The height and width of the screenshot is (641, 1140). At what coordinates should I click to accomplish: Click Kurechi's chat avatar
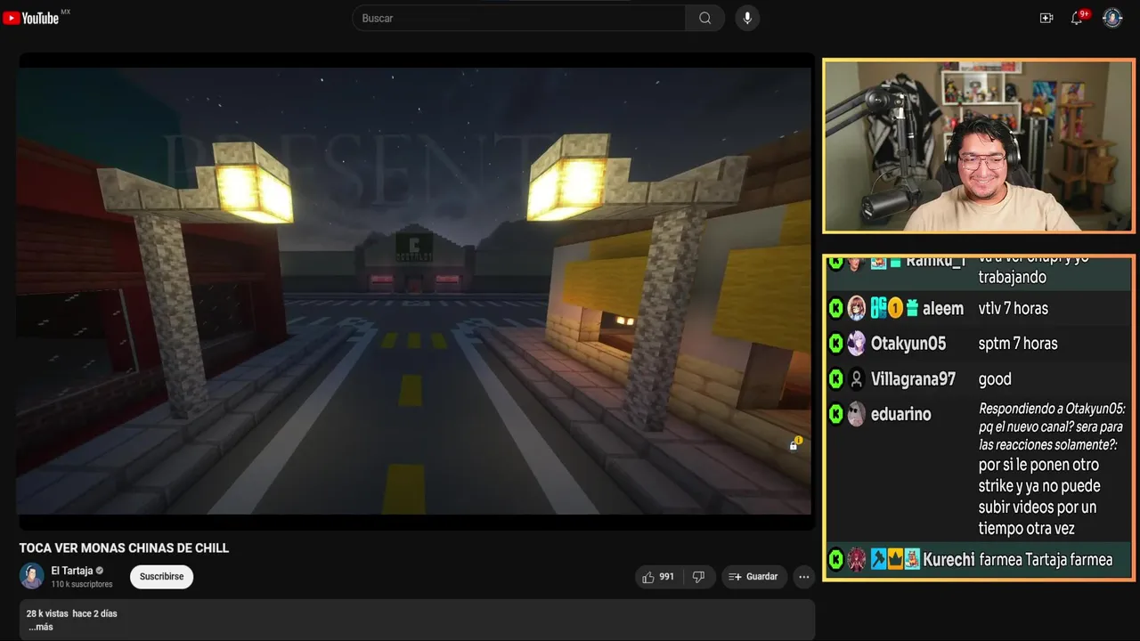click(856, 560)
